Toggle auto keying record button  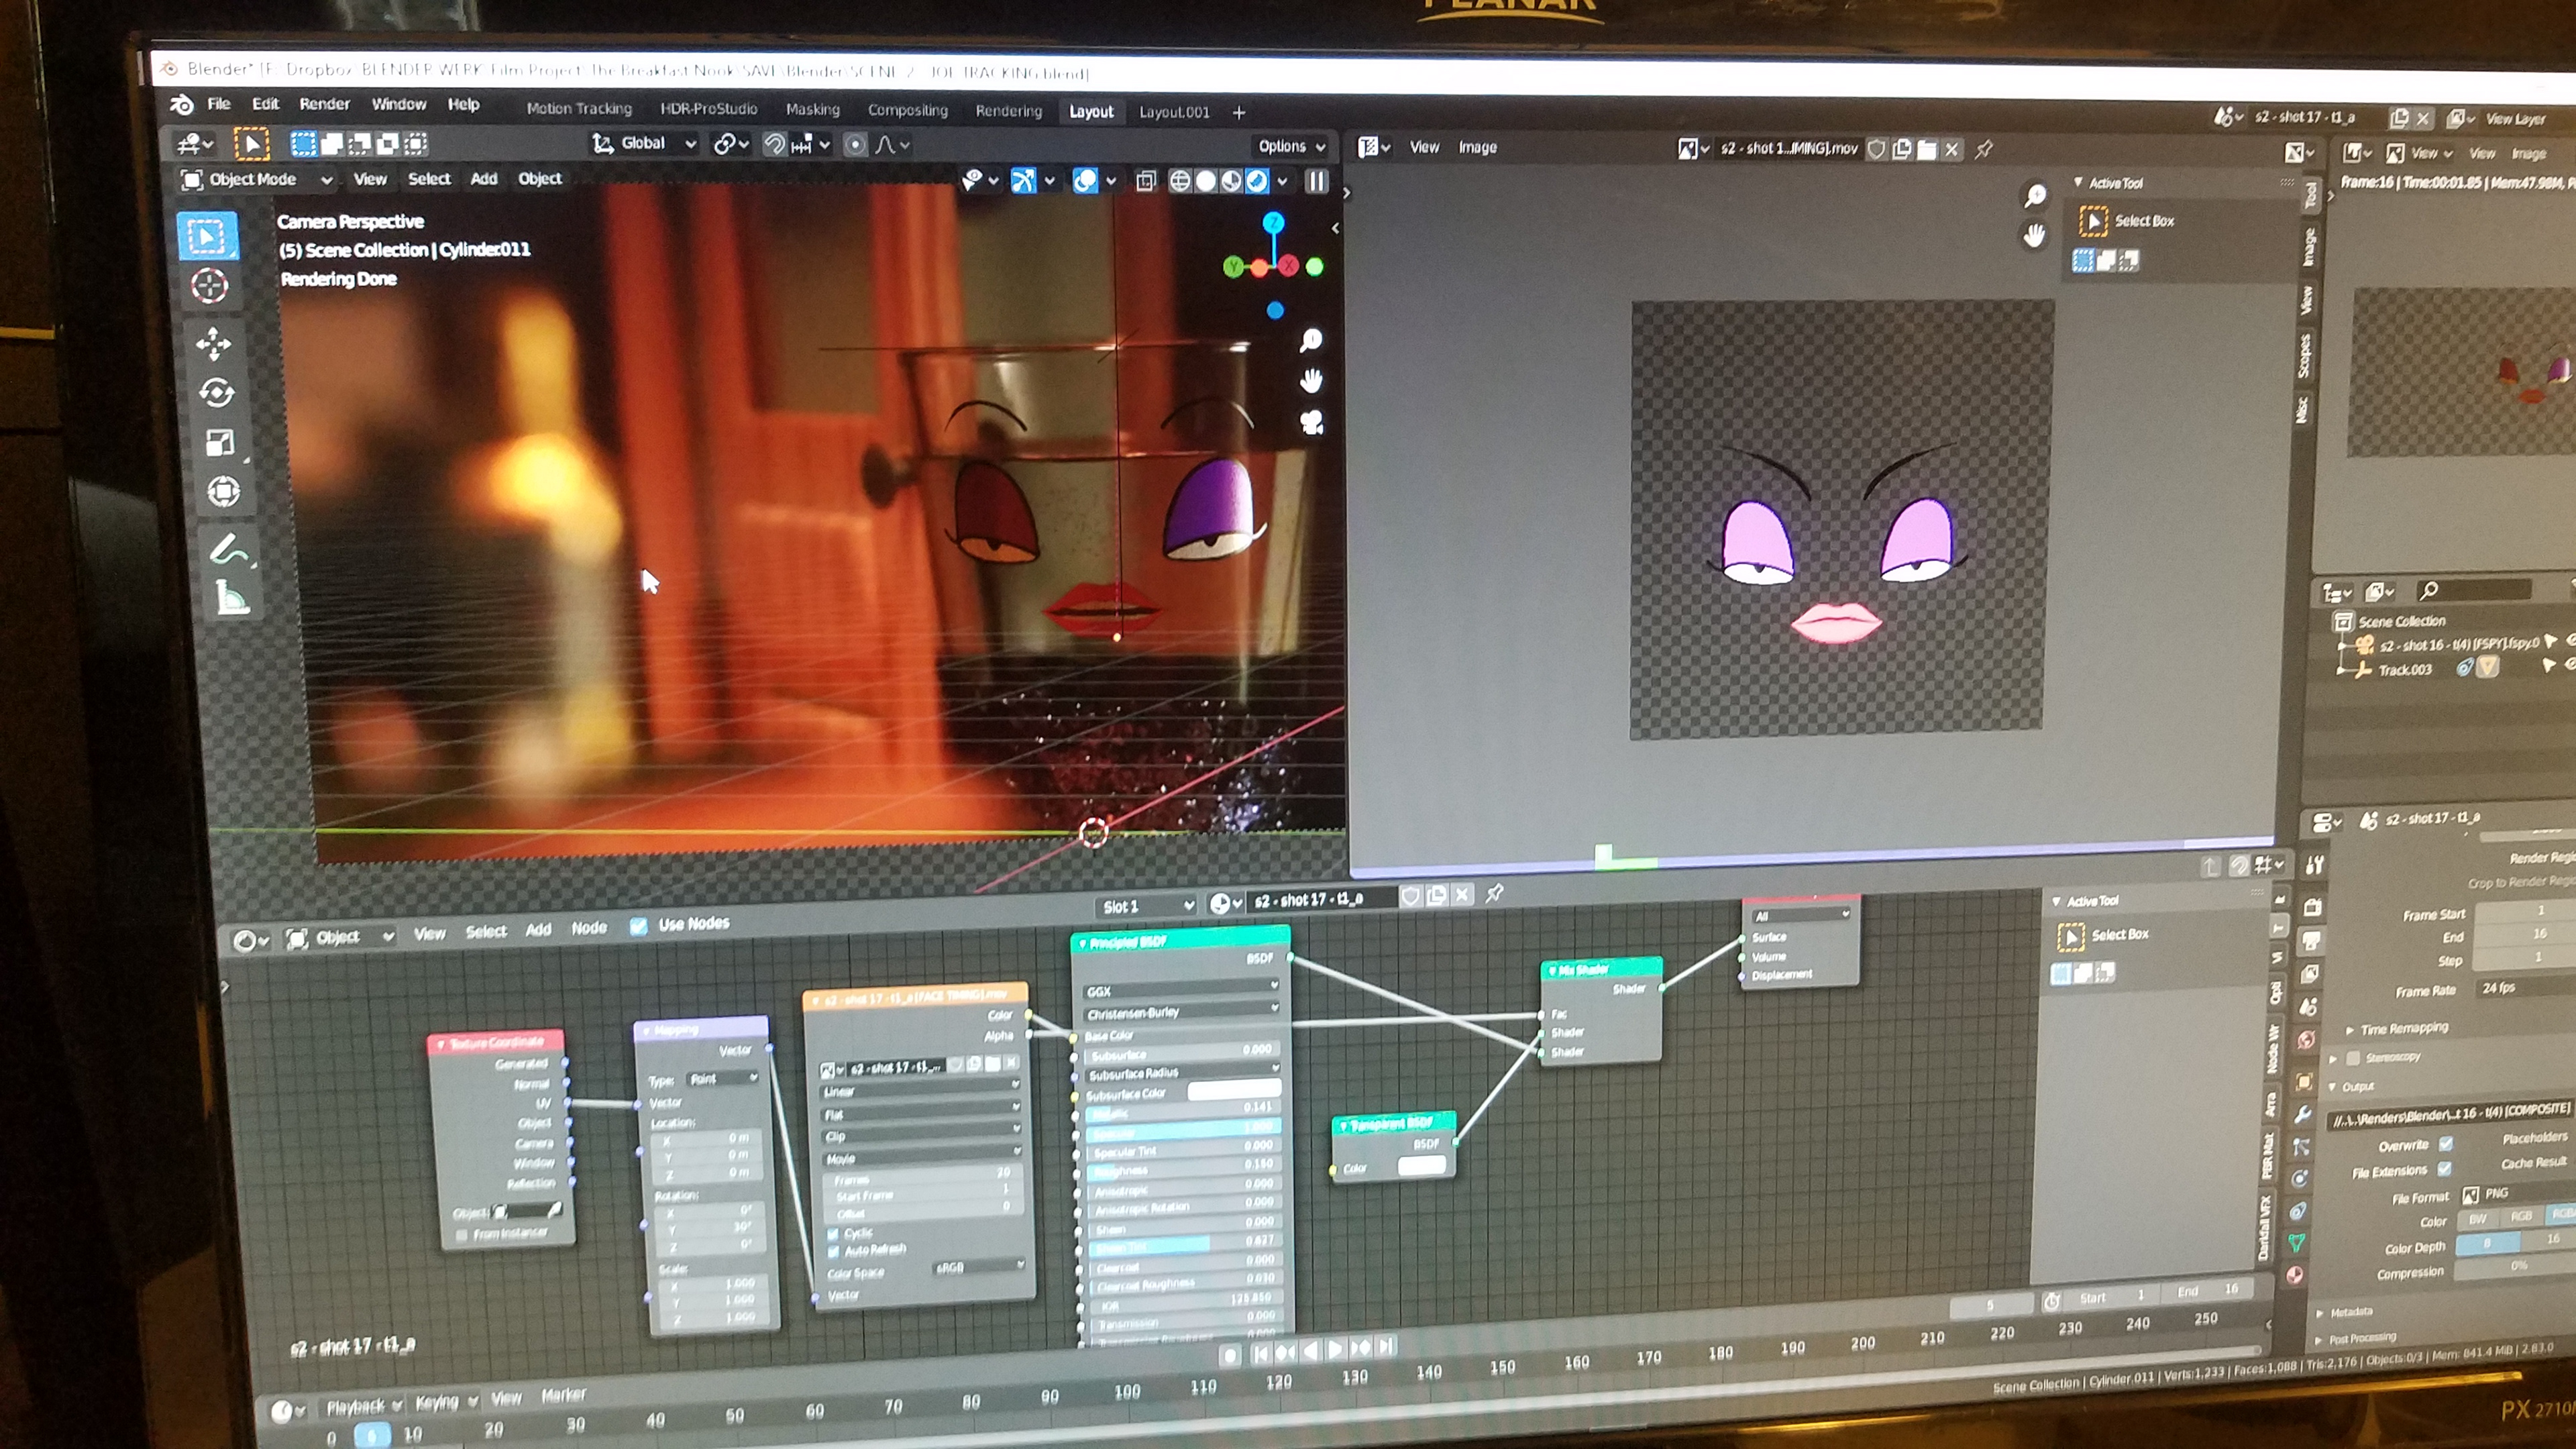(x=1230, y=1355)
